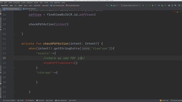Open the app run configuration dropdown

point(114,5)
